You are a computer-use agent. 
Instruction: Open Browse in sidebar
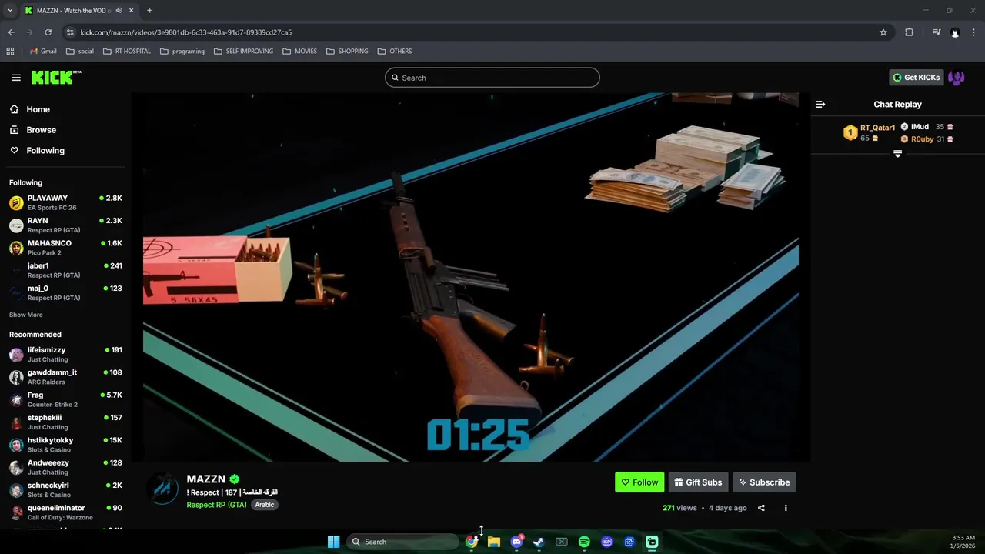pyautogui.click(x=33, y=130)
